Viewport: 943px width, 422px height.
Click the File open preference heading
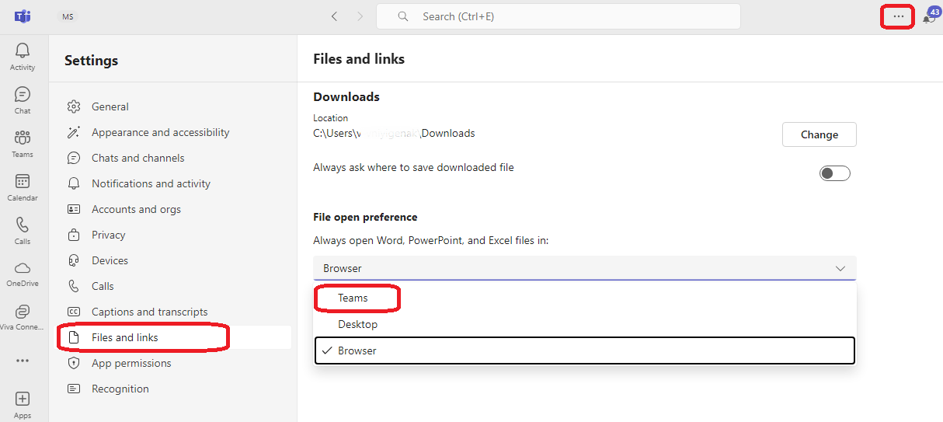pyautogui.click(x=365, y=217)
